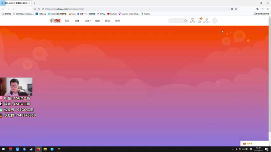Open the client download icon
This screenshot has width=271, height=152.
tap(192, 21)
